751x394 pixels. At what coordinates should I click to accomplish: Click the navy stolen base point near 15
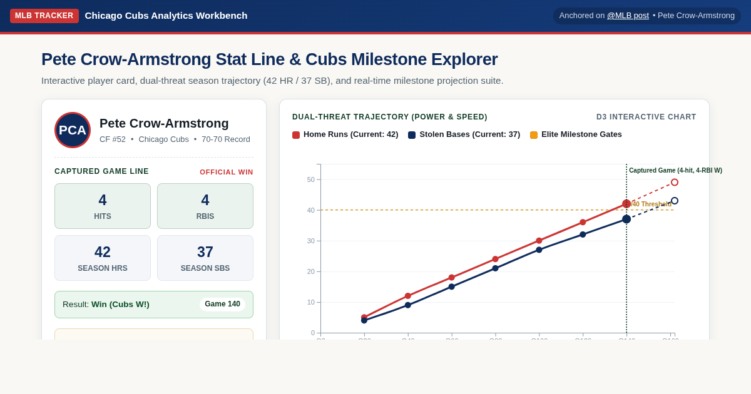(452, 286)
